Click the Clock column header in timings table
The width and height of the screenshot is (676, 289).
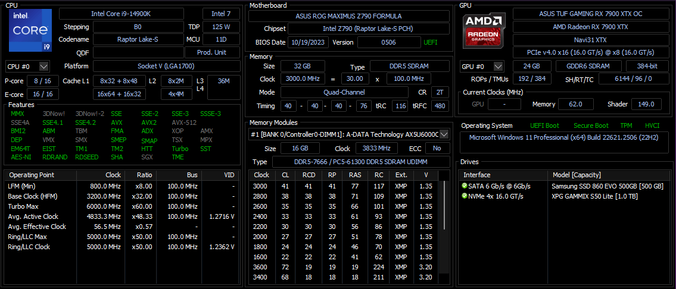pyautogui.click(x=261, y=175)
